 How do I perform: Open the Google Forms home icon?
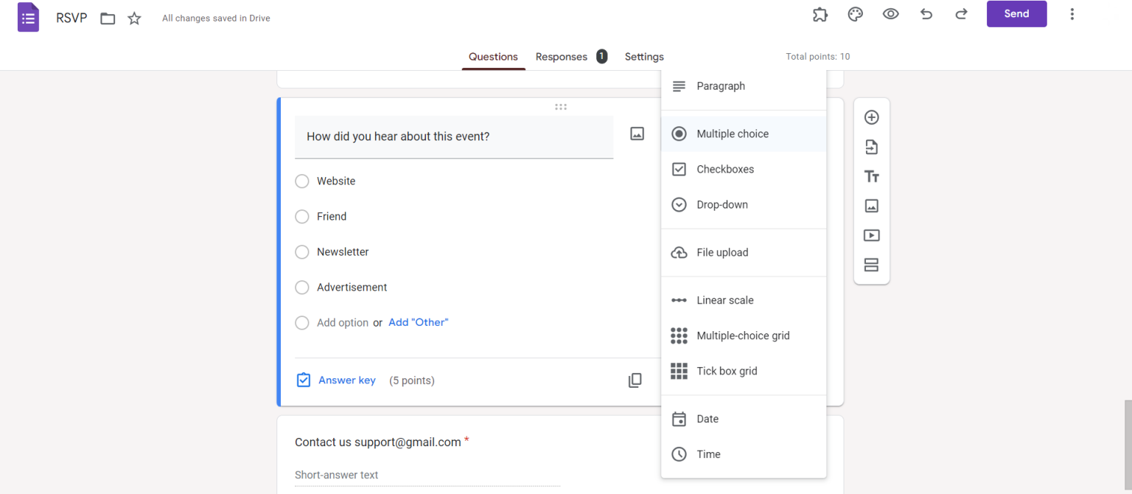point(28,17)
